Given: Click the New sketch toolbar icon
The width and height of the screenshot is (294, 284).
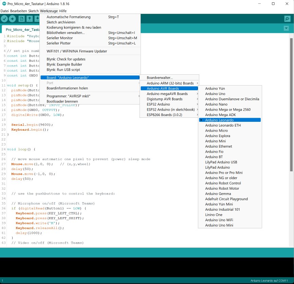Looking at the screenshot, I should point(21,19).
